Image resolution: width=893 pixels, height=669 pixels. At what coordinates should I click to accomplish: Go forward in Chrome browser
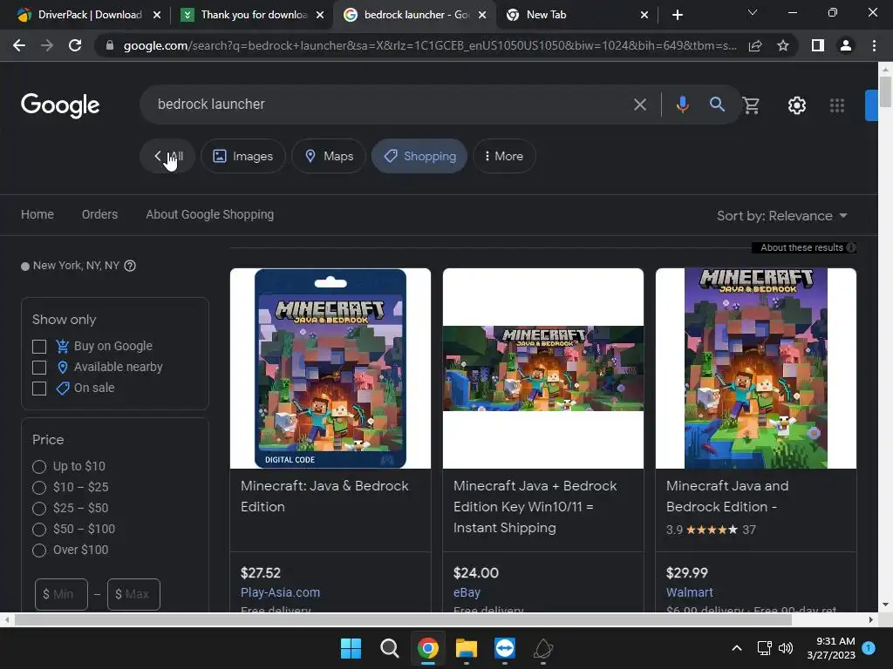click(x=47, y=45)
